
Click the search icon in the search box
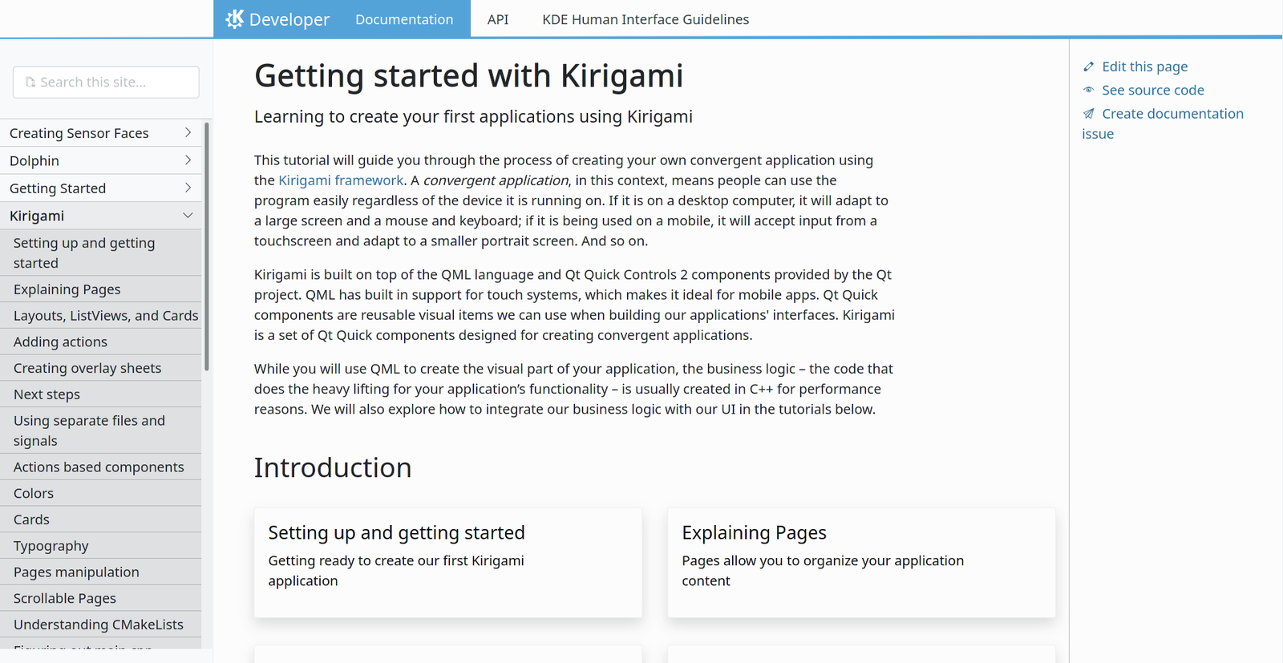point(30,82)
